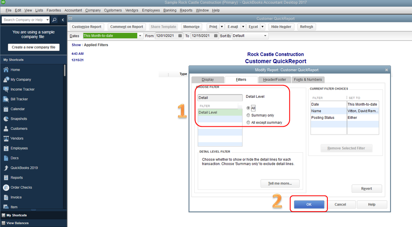
Task: Select the Posting Status filter row
Action: [344, 118]
